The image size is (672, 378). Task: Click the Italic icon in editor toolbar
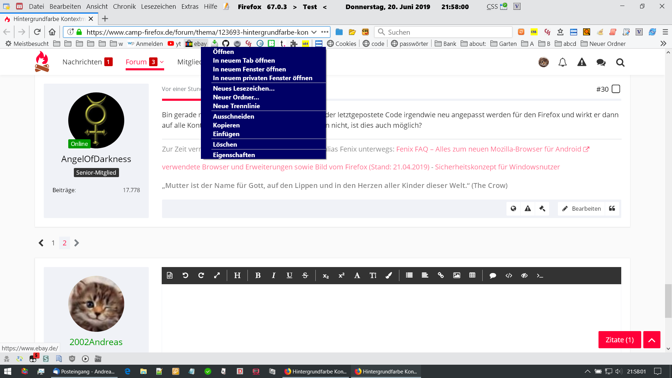point(273,275)
